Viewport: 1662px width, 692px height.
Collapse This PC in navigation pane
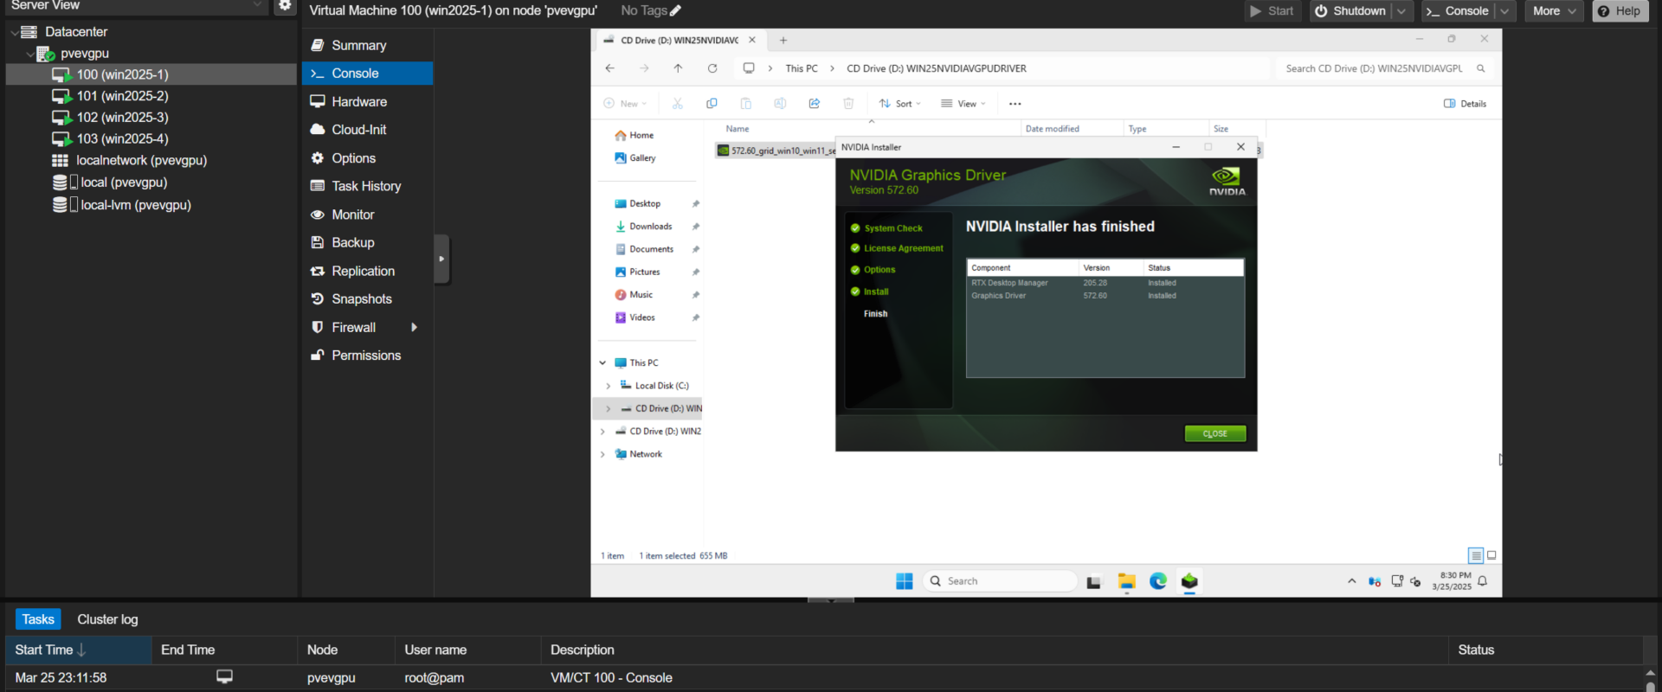point(602,363)
